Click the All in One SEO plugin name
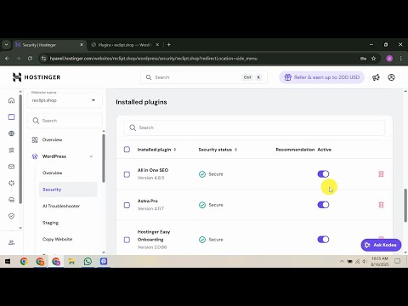 [x=153, y=170]
